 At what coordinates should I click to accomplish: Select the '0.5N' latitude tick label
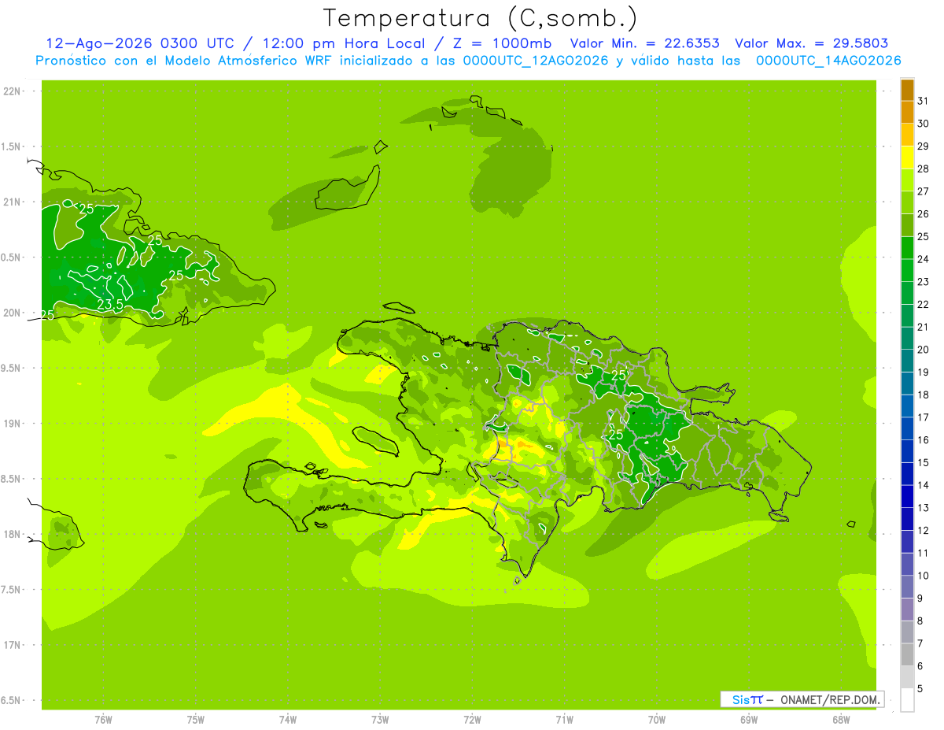(x=11, y=258)
